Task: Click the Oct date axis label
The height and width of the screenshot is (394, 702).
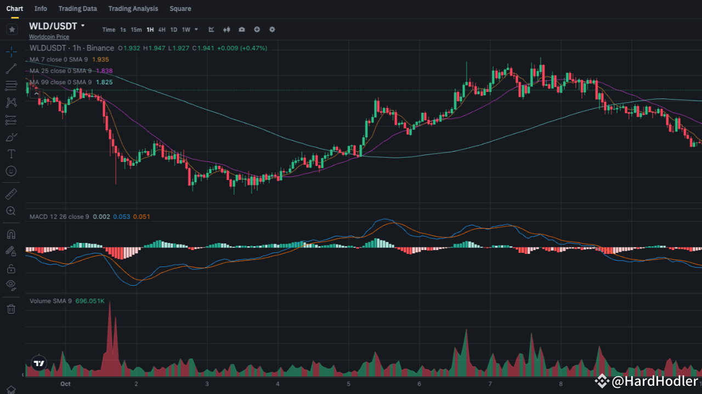Action: pos(66,384)
